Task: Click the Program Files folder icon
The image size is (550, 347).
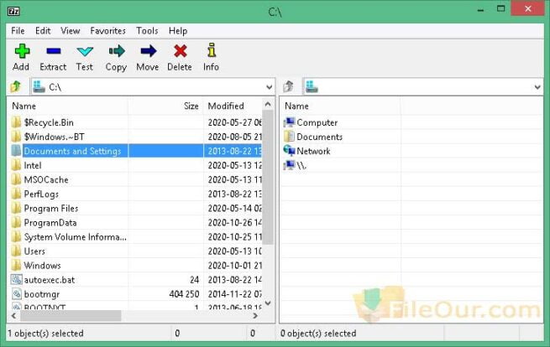Action: 16,209
